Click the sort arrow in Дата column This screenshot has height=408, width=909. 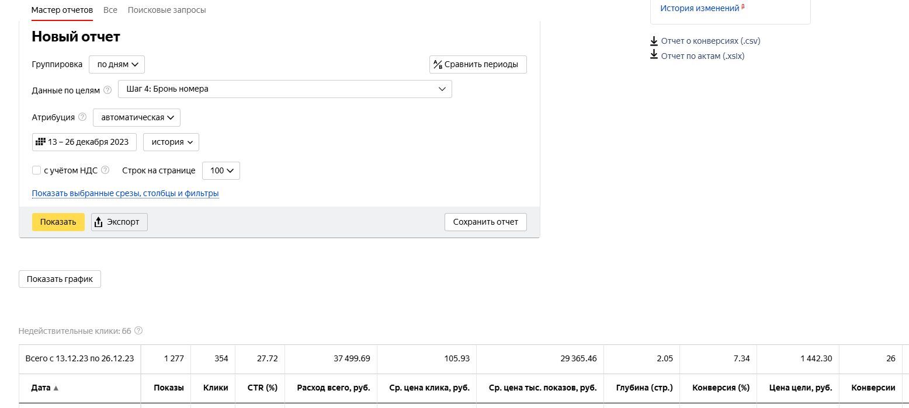(x=56, y=388)
